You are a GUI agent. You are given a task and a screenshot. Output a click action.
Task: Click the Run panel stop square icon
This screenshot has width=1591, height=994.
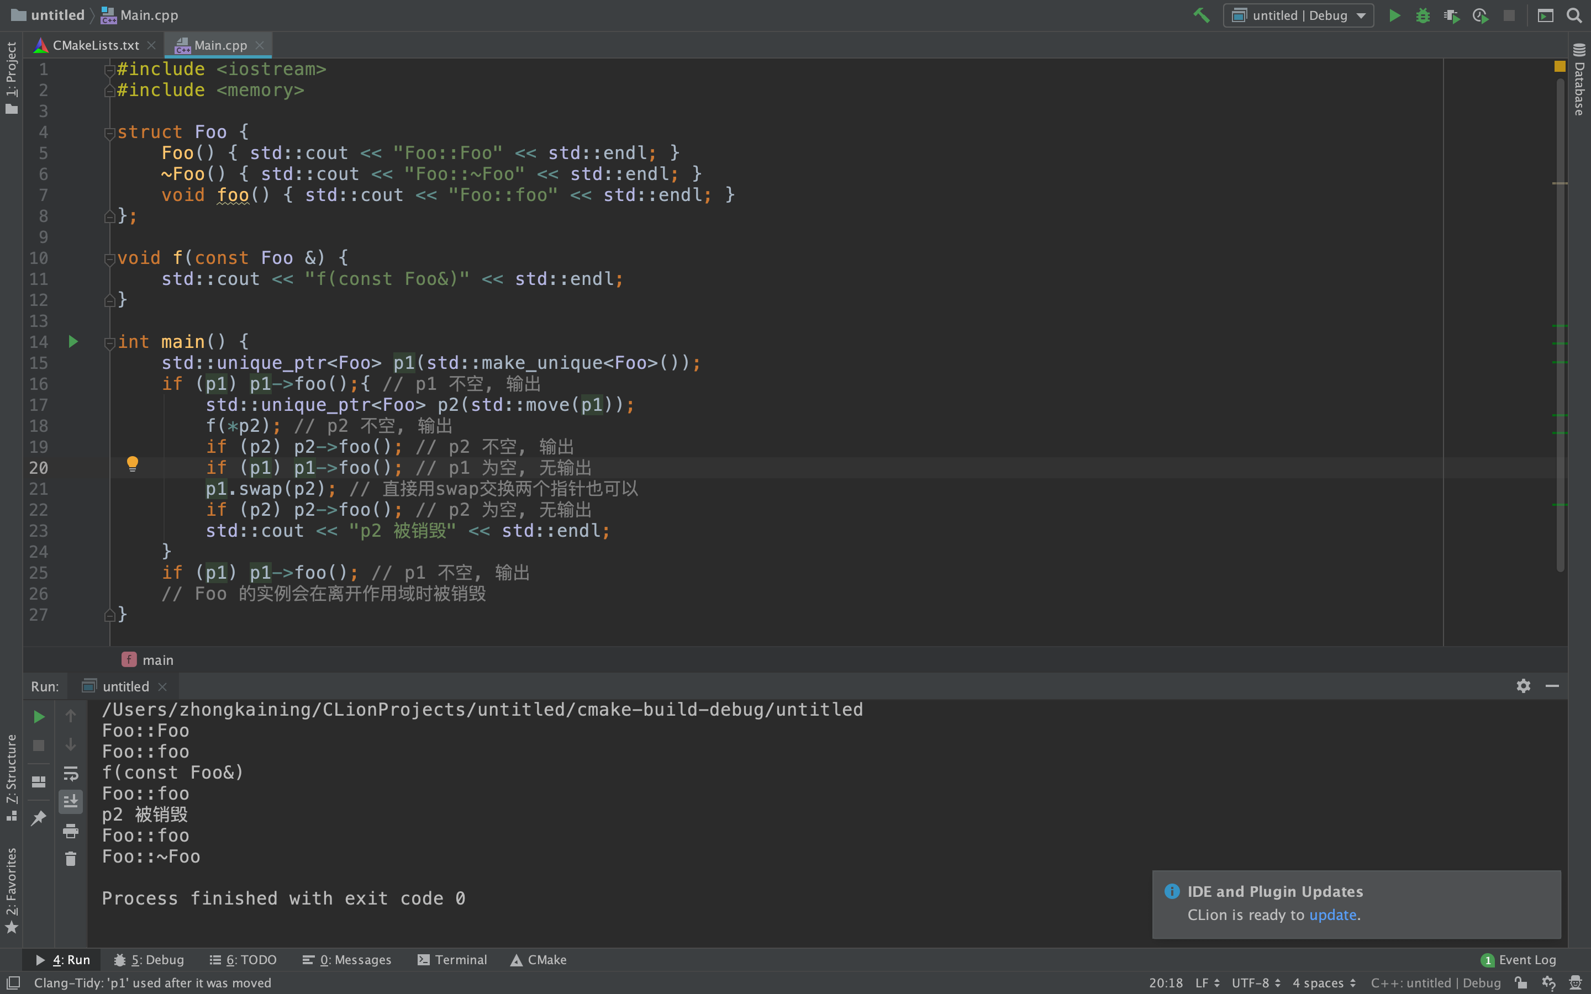(x=39, y=745)
